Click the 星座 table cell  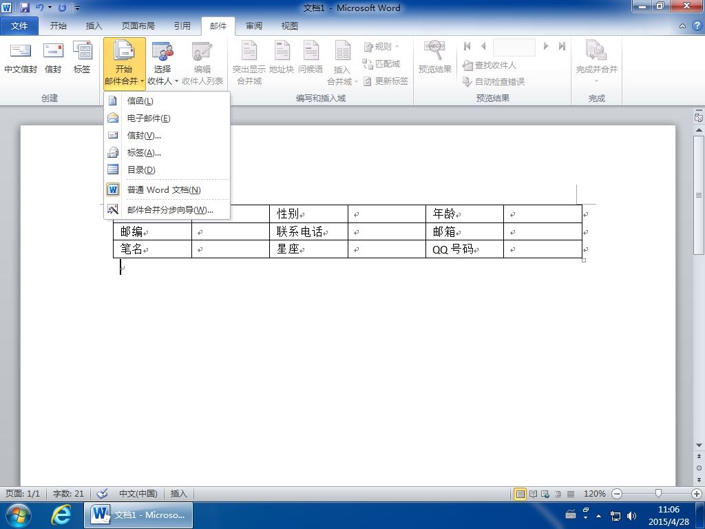308,249
